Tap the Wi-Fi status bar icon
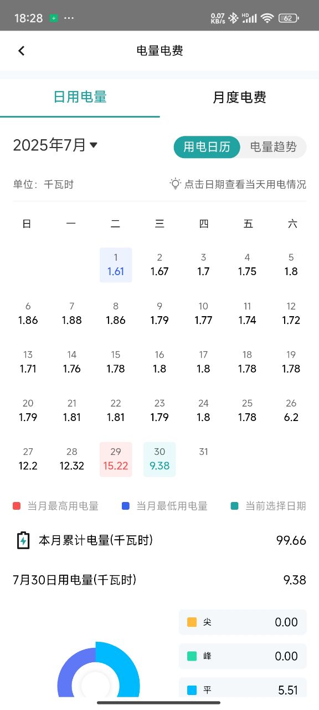The width and height of the screenshot is (319, 710). pyautogui.click(x=267, y=18)
